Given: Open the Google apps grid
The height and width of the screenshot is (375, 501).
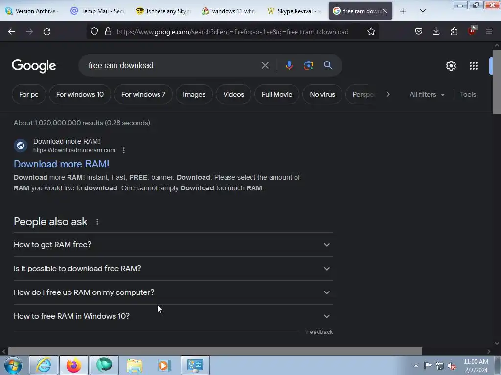Looking at the screenshot, I should click(474, 66).
